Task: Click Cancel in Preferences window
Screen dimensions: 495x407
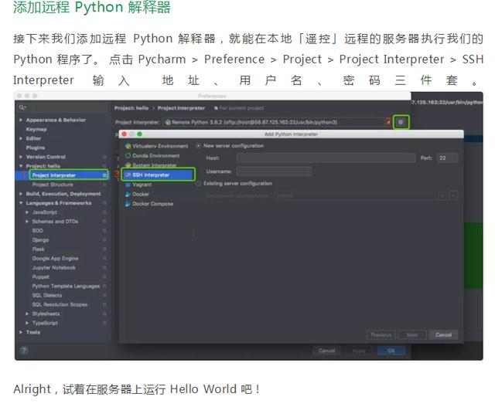Action: [326, 351]
